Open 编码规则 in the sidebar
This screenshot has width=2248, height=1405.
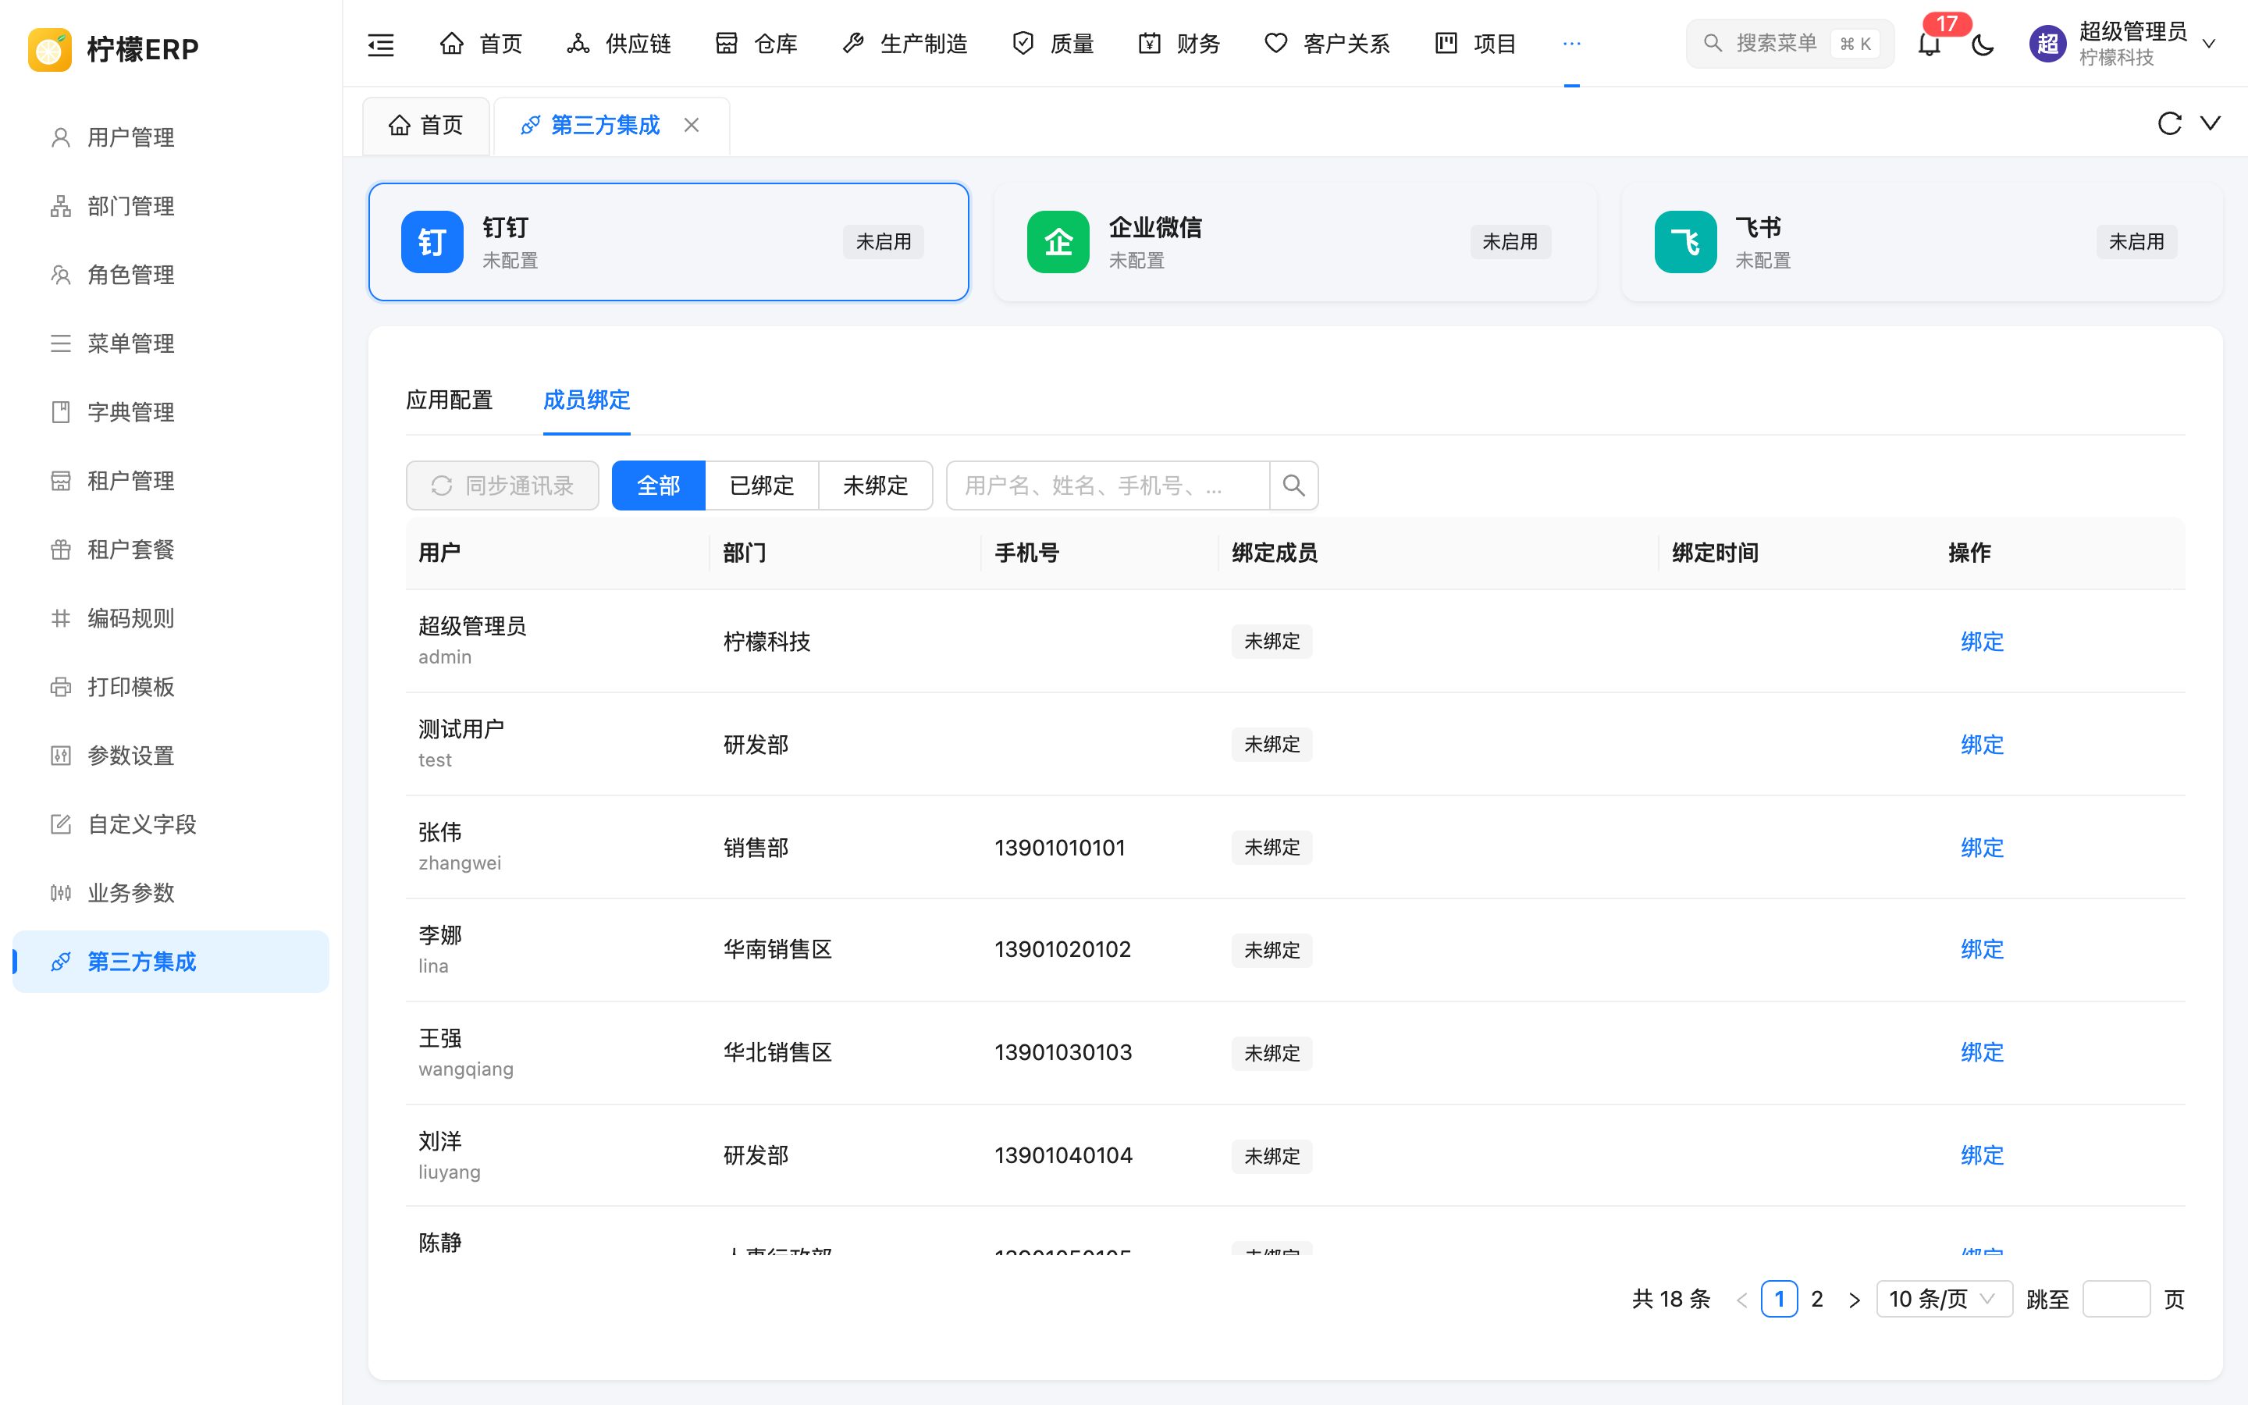pyautogui.click(x=171, y=618)
